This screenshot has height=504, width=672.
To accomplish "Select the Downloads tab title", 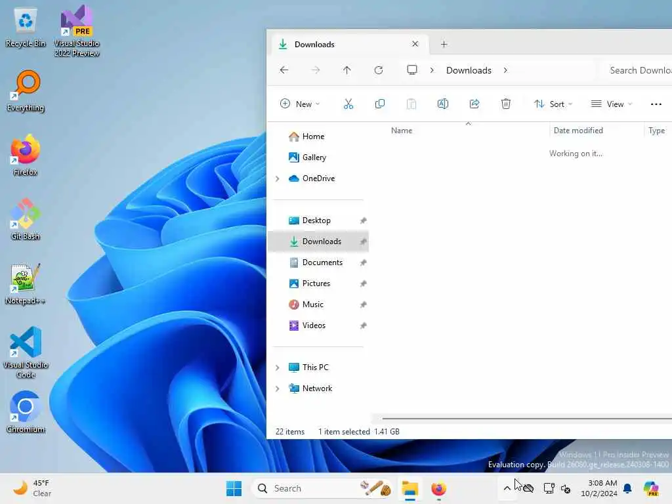I will (314, 45).
